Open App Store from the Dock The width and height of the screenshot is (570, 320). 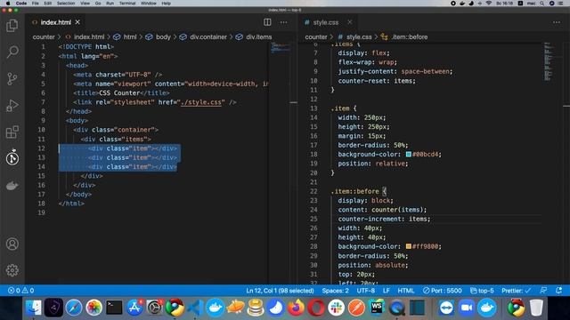pyautogui.click(x=134, y=308)
